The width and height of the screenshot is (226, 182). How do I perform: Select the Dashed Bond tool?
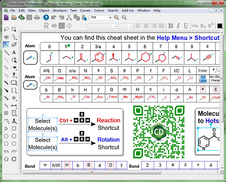pos(6,60)
